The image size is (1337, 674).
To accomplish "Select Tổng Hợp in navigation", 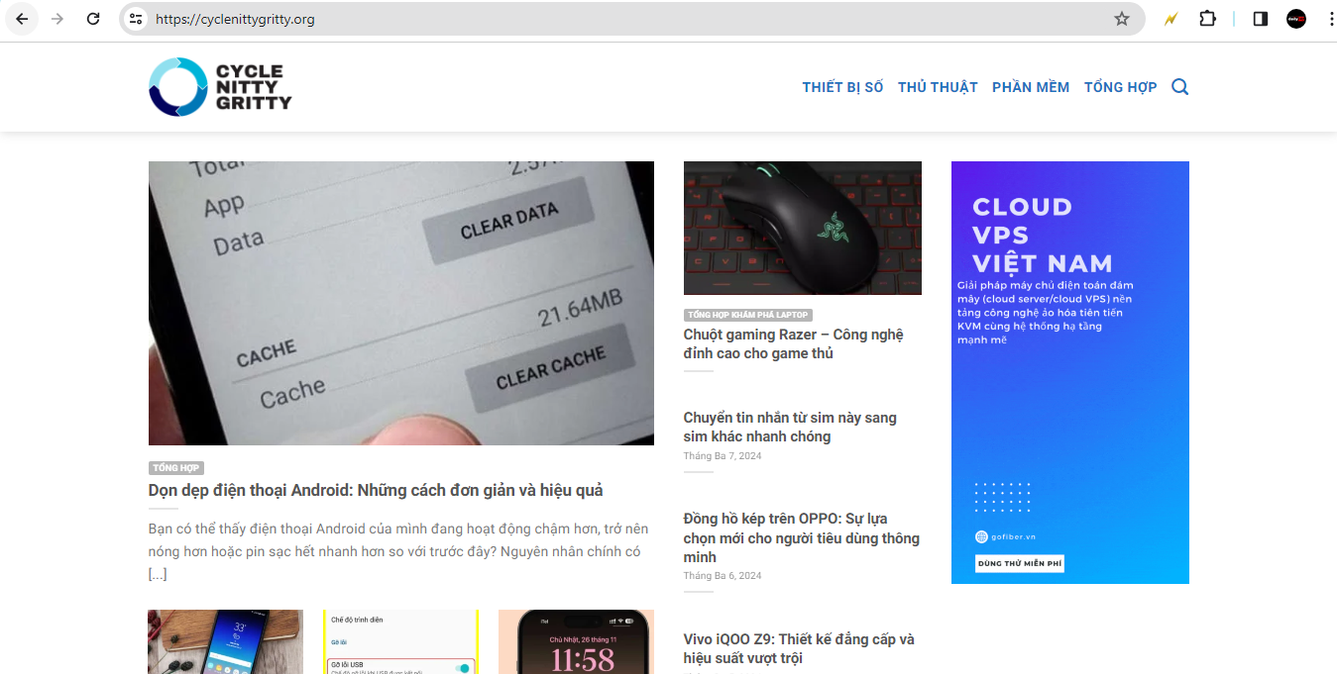I will (1120, 87).
